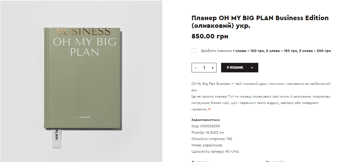Click the 'BY OH MY LOOK!' logo on cover
This screenshot has height=162, width=338.
pos(84,117)
